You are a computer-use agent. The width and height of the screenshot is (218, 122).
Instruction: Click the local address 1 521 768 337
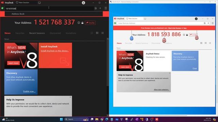coord(54,22)
